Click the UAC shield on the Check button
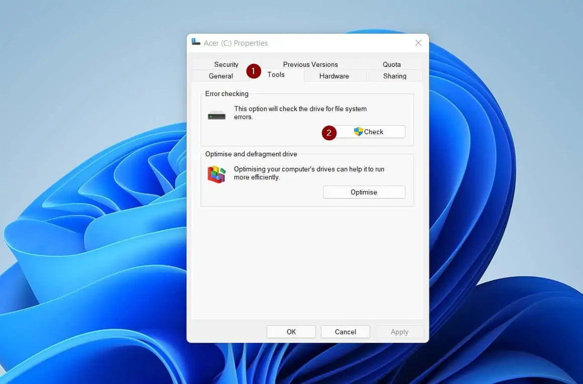This screenshot has width=583, height=384. click(359, 131)
